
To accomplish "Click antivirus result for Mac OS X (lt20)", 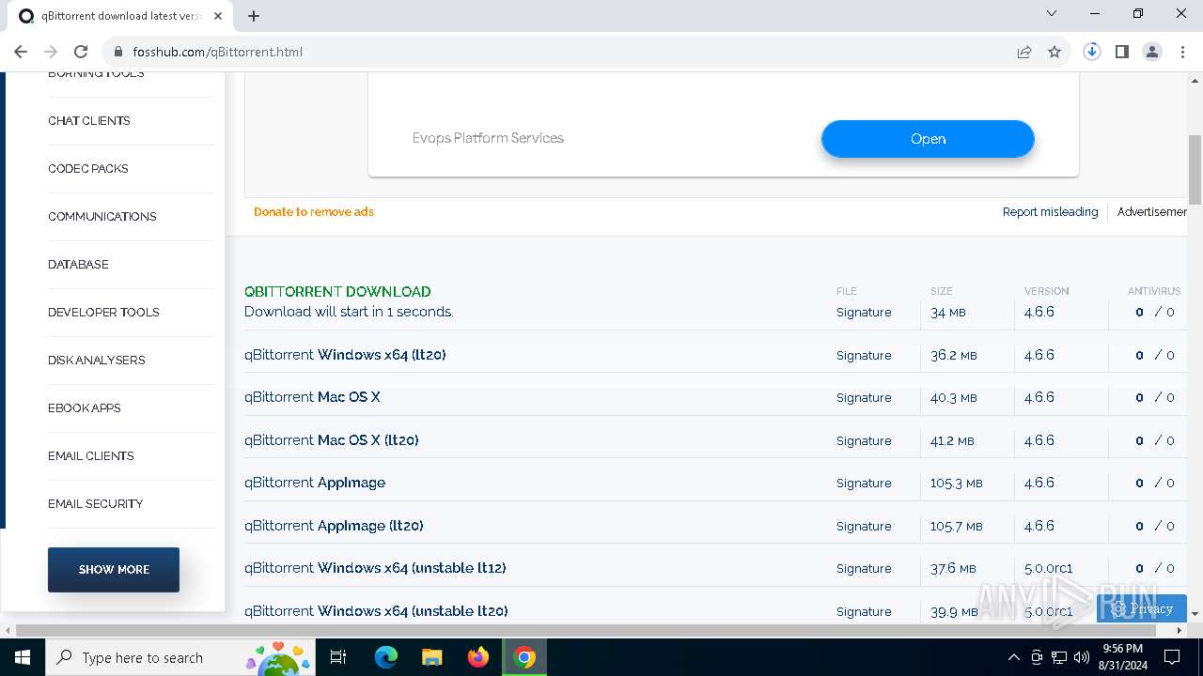I will click(x=1155, y=440).
